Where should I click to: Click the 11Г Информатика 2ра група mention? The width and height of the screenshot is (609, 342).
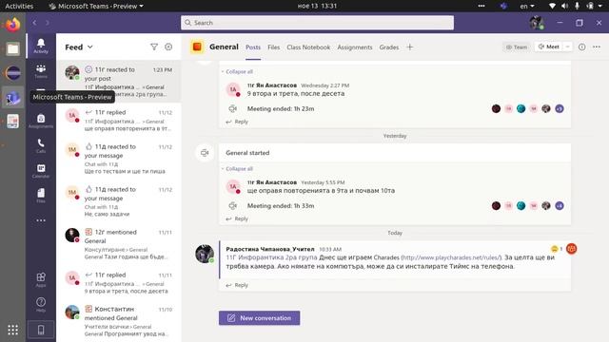click(271, 257)
